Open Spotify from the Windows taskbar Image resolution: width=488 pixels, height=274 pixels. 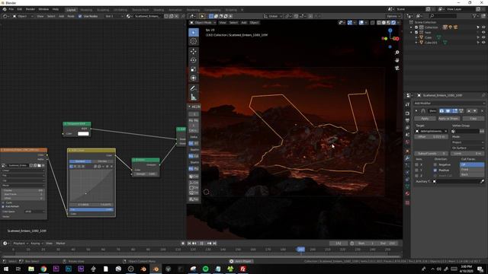point(205,269)
